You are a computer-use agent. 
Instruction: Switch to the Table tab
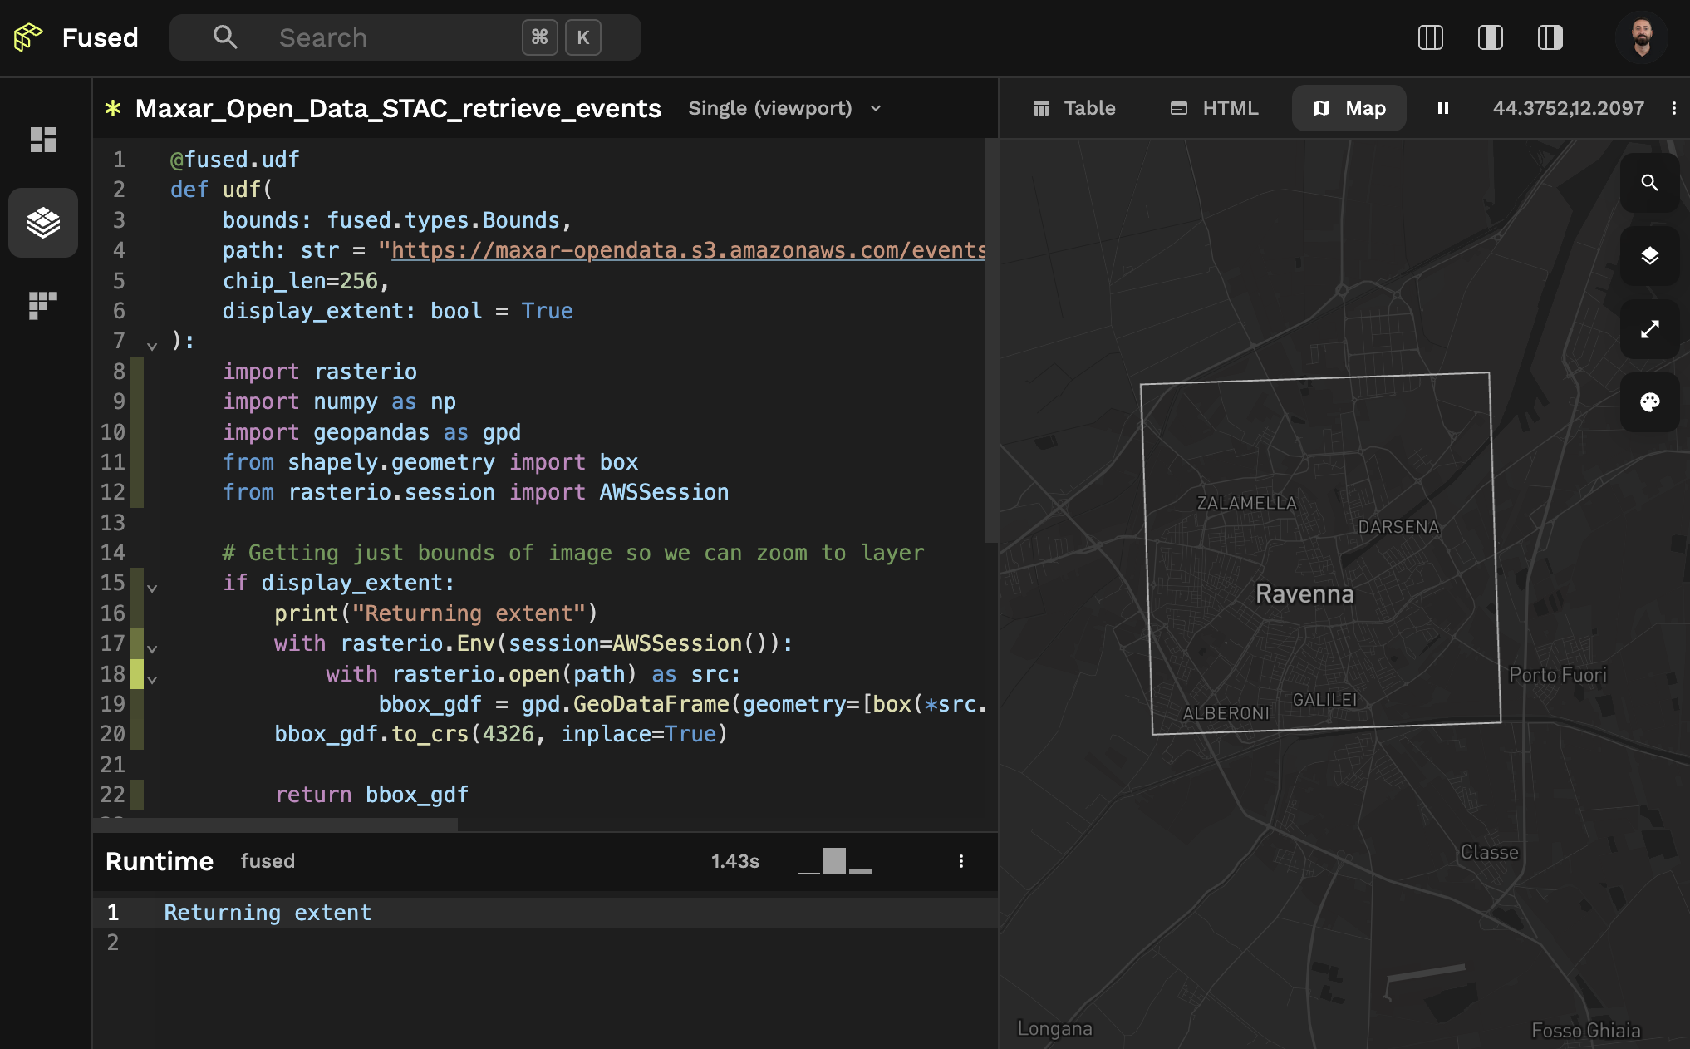coord(1074,108)
